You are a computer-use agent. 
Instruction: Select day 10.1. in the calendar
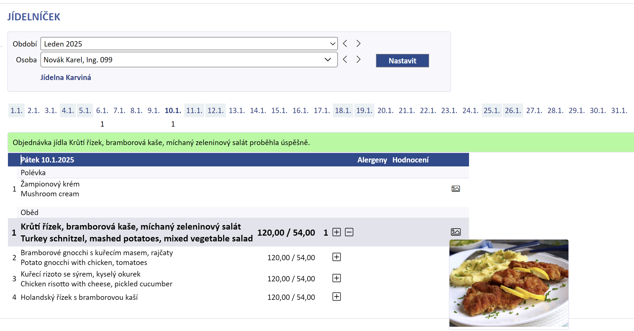point(173,110)
